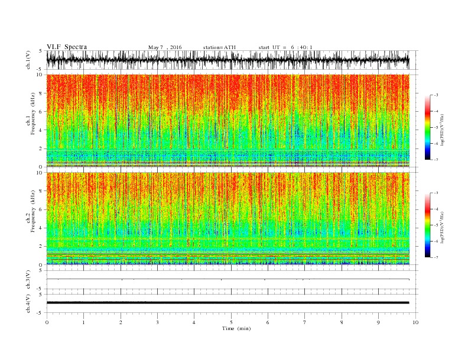Click the "station=ATH" header text

click(219, 47)
